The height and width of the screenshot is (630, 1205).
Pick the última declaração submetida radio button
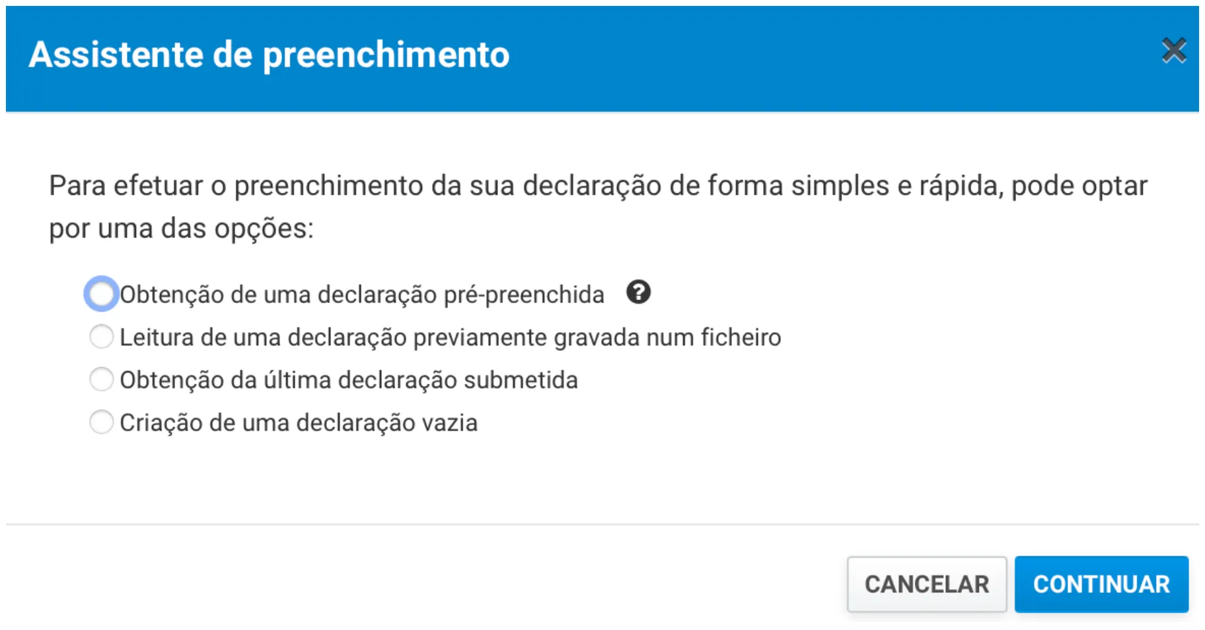101,380
